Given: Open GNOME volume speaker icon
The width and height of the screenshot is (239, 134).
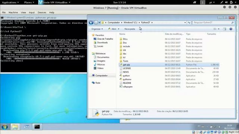Looking at the screenshot, I should [x=226, y=3].
